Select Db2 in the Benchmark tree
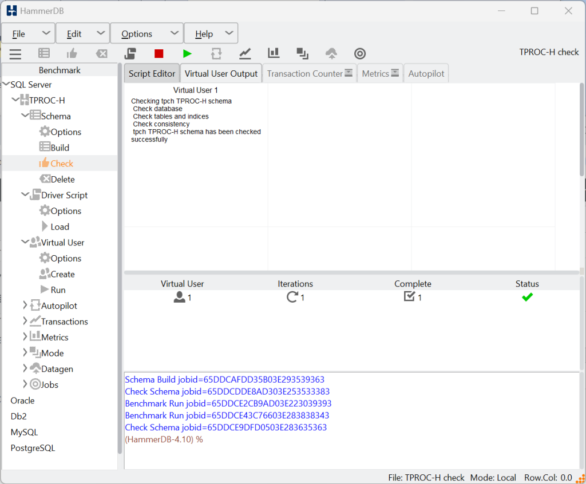 19,416
